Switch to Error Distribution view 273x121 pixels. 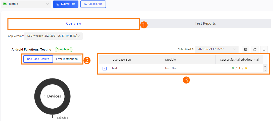tap(67, 59)
